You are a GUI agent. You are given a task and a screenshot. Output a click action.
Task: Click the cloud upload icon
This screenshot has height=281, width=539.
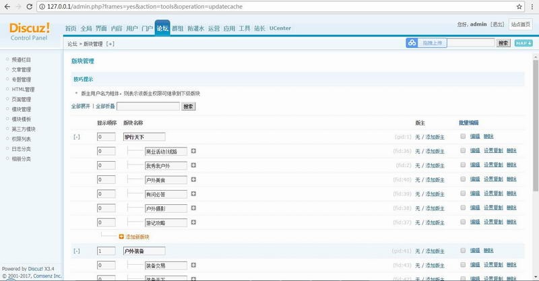point(412,42)
